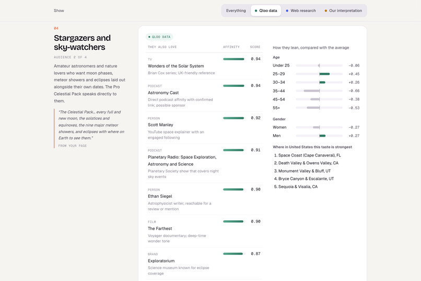Select Ethan Siegel person entry
This screenshot has width=421, height=281.
tap(204, 199)
